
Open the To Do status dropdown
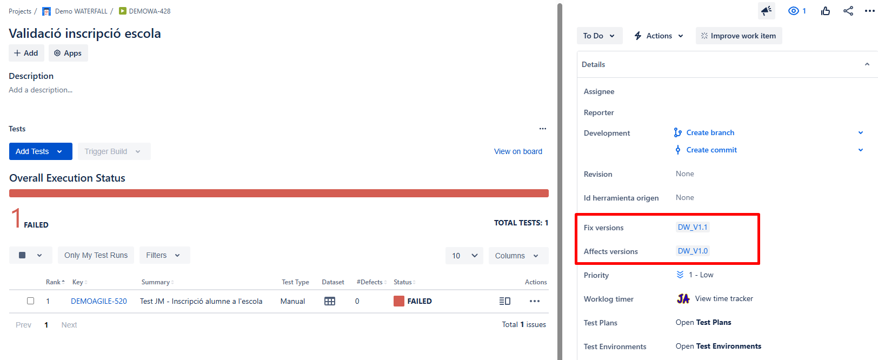(x=600, y=36)
